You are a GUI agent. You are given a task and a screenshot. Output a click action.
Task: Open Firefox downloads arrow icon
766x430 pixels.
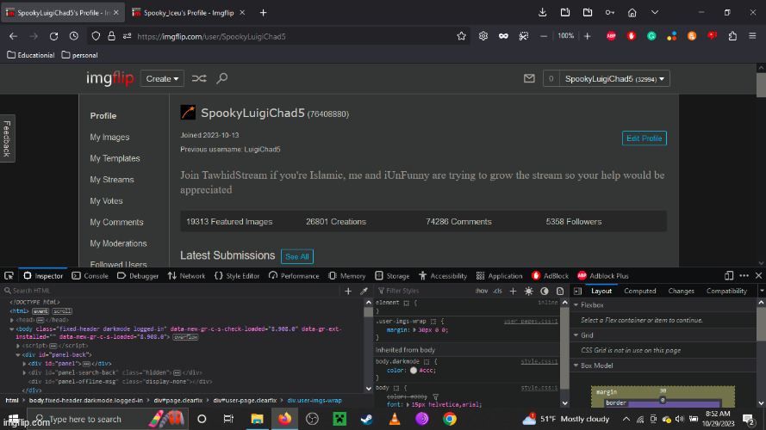point(542,13)
